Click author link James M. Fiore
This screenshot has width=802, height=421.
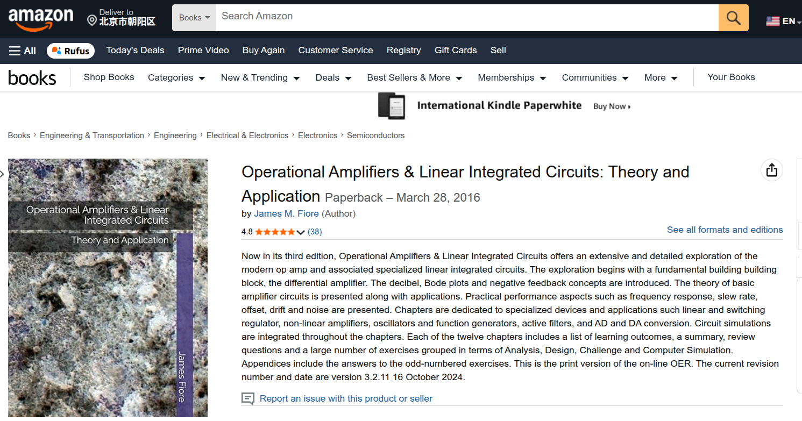[286, 213]
